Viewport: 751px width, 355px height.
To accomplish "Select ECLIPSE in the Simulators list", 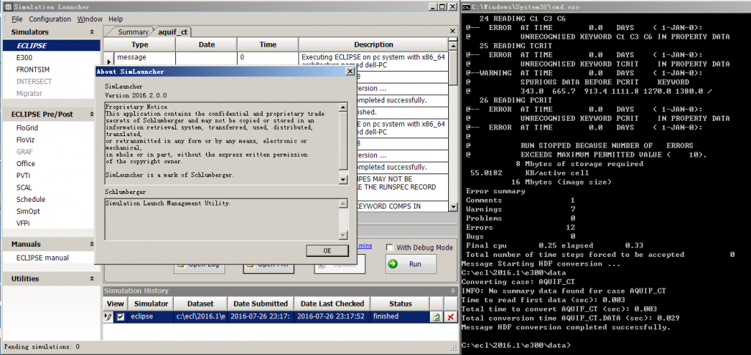I will pos(51,45).
